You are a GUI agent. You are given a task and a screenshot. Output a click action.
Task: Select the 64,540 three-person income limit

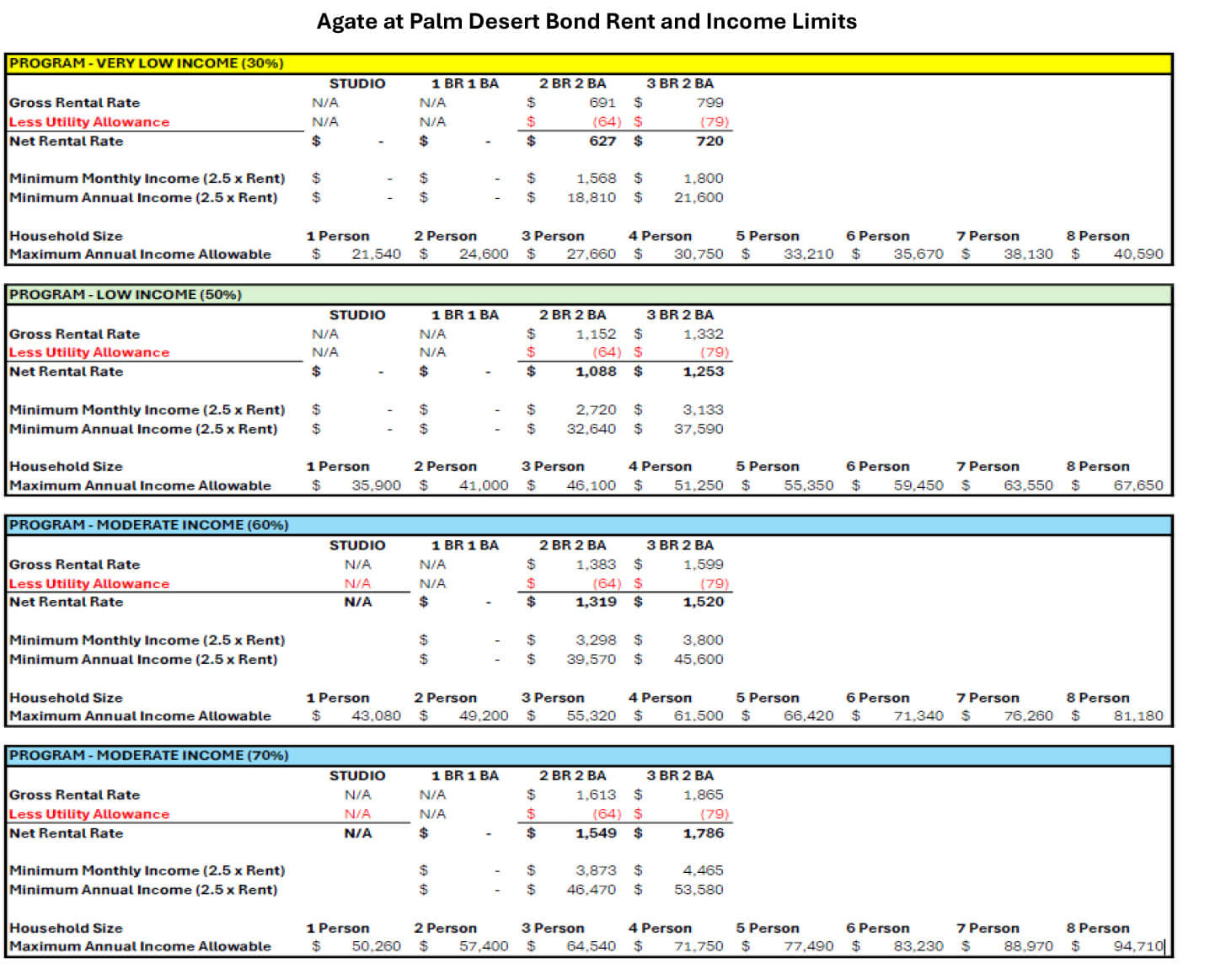[x=591, y=947]
